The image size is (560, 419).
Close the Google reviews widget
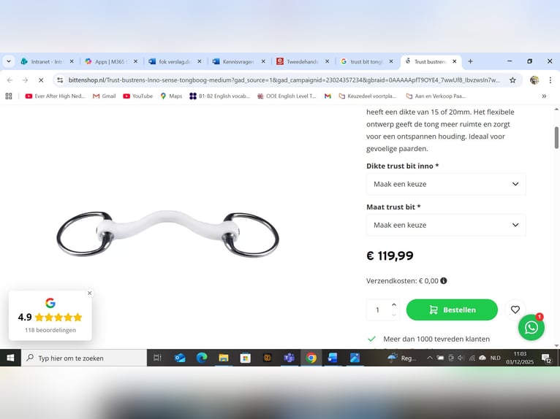[x=90, y=293]
